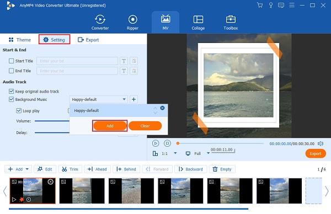This screenshot has height=214, width=331.
Task: Remove the first clip with its X icon
Action: click(x=50, y=181)
